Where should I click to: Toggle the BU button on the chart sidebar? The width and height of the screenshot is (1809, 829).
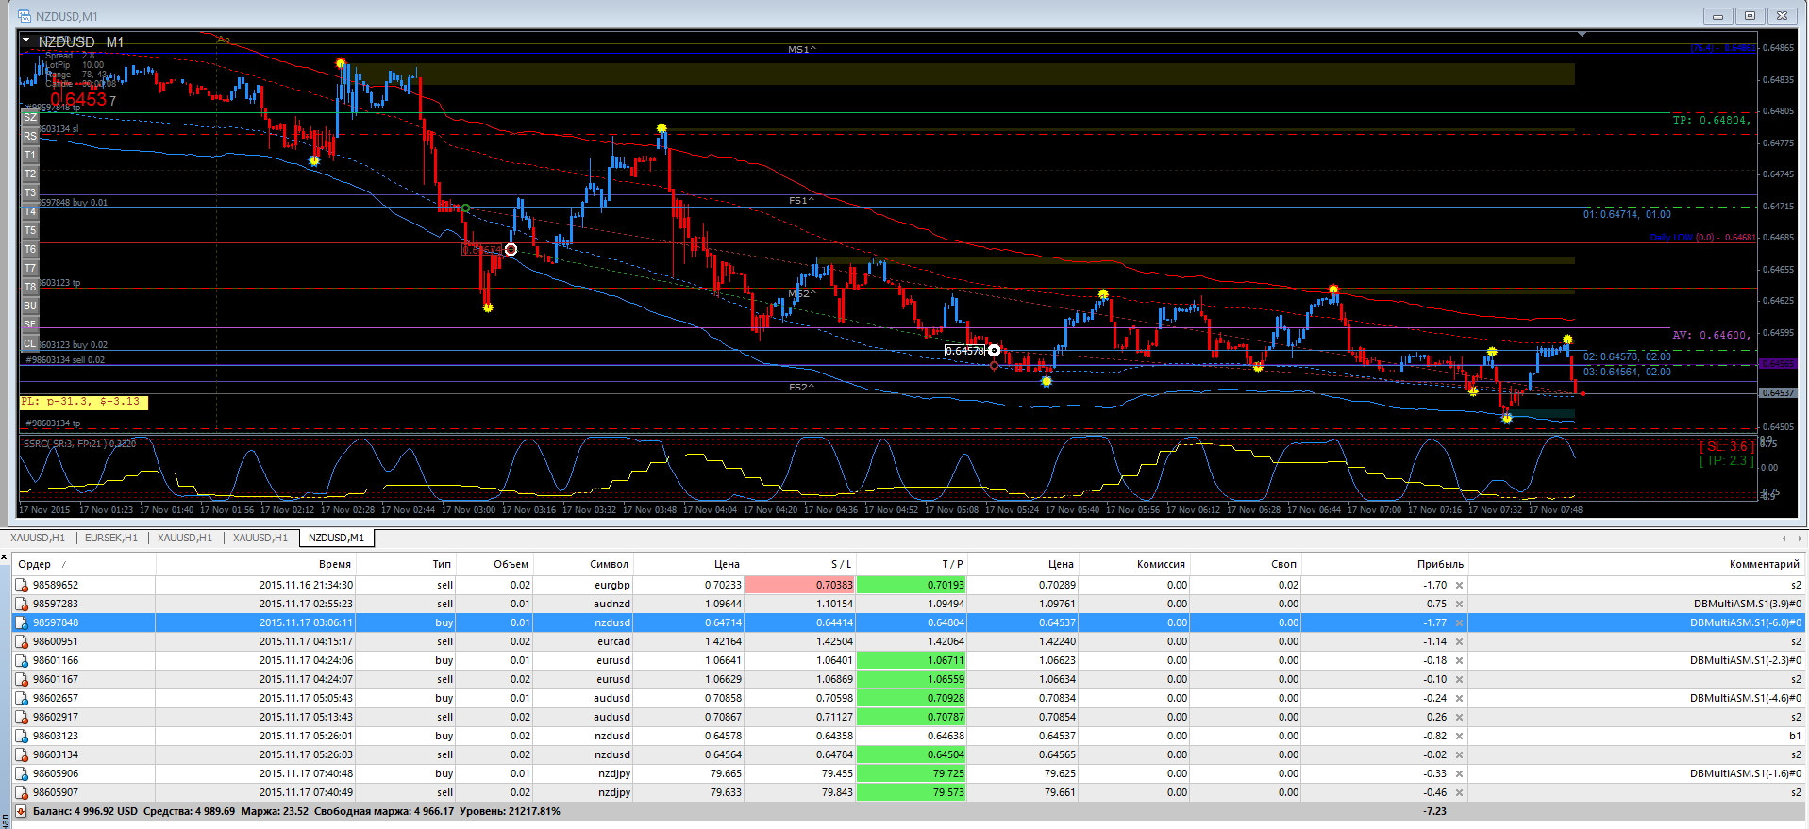click(x=30, y=307)
